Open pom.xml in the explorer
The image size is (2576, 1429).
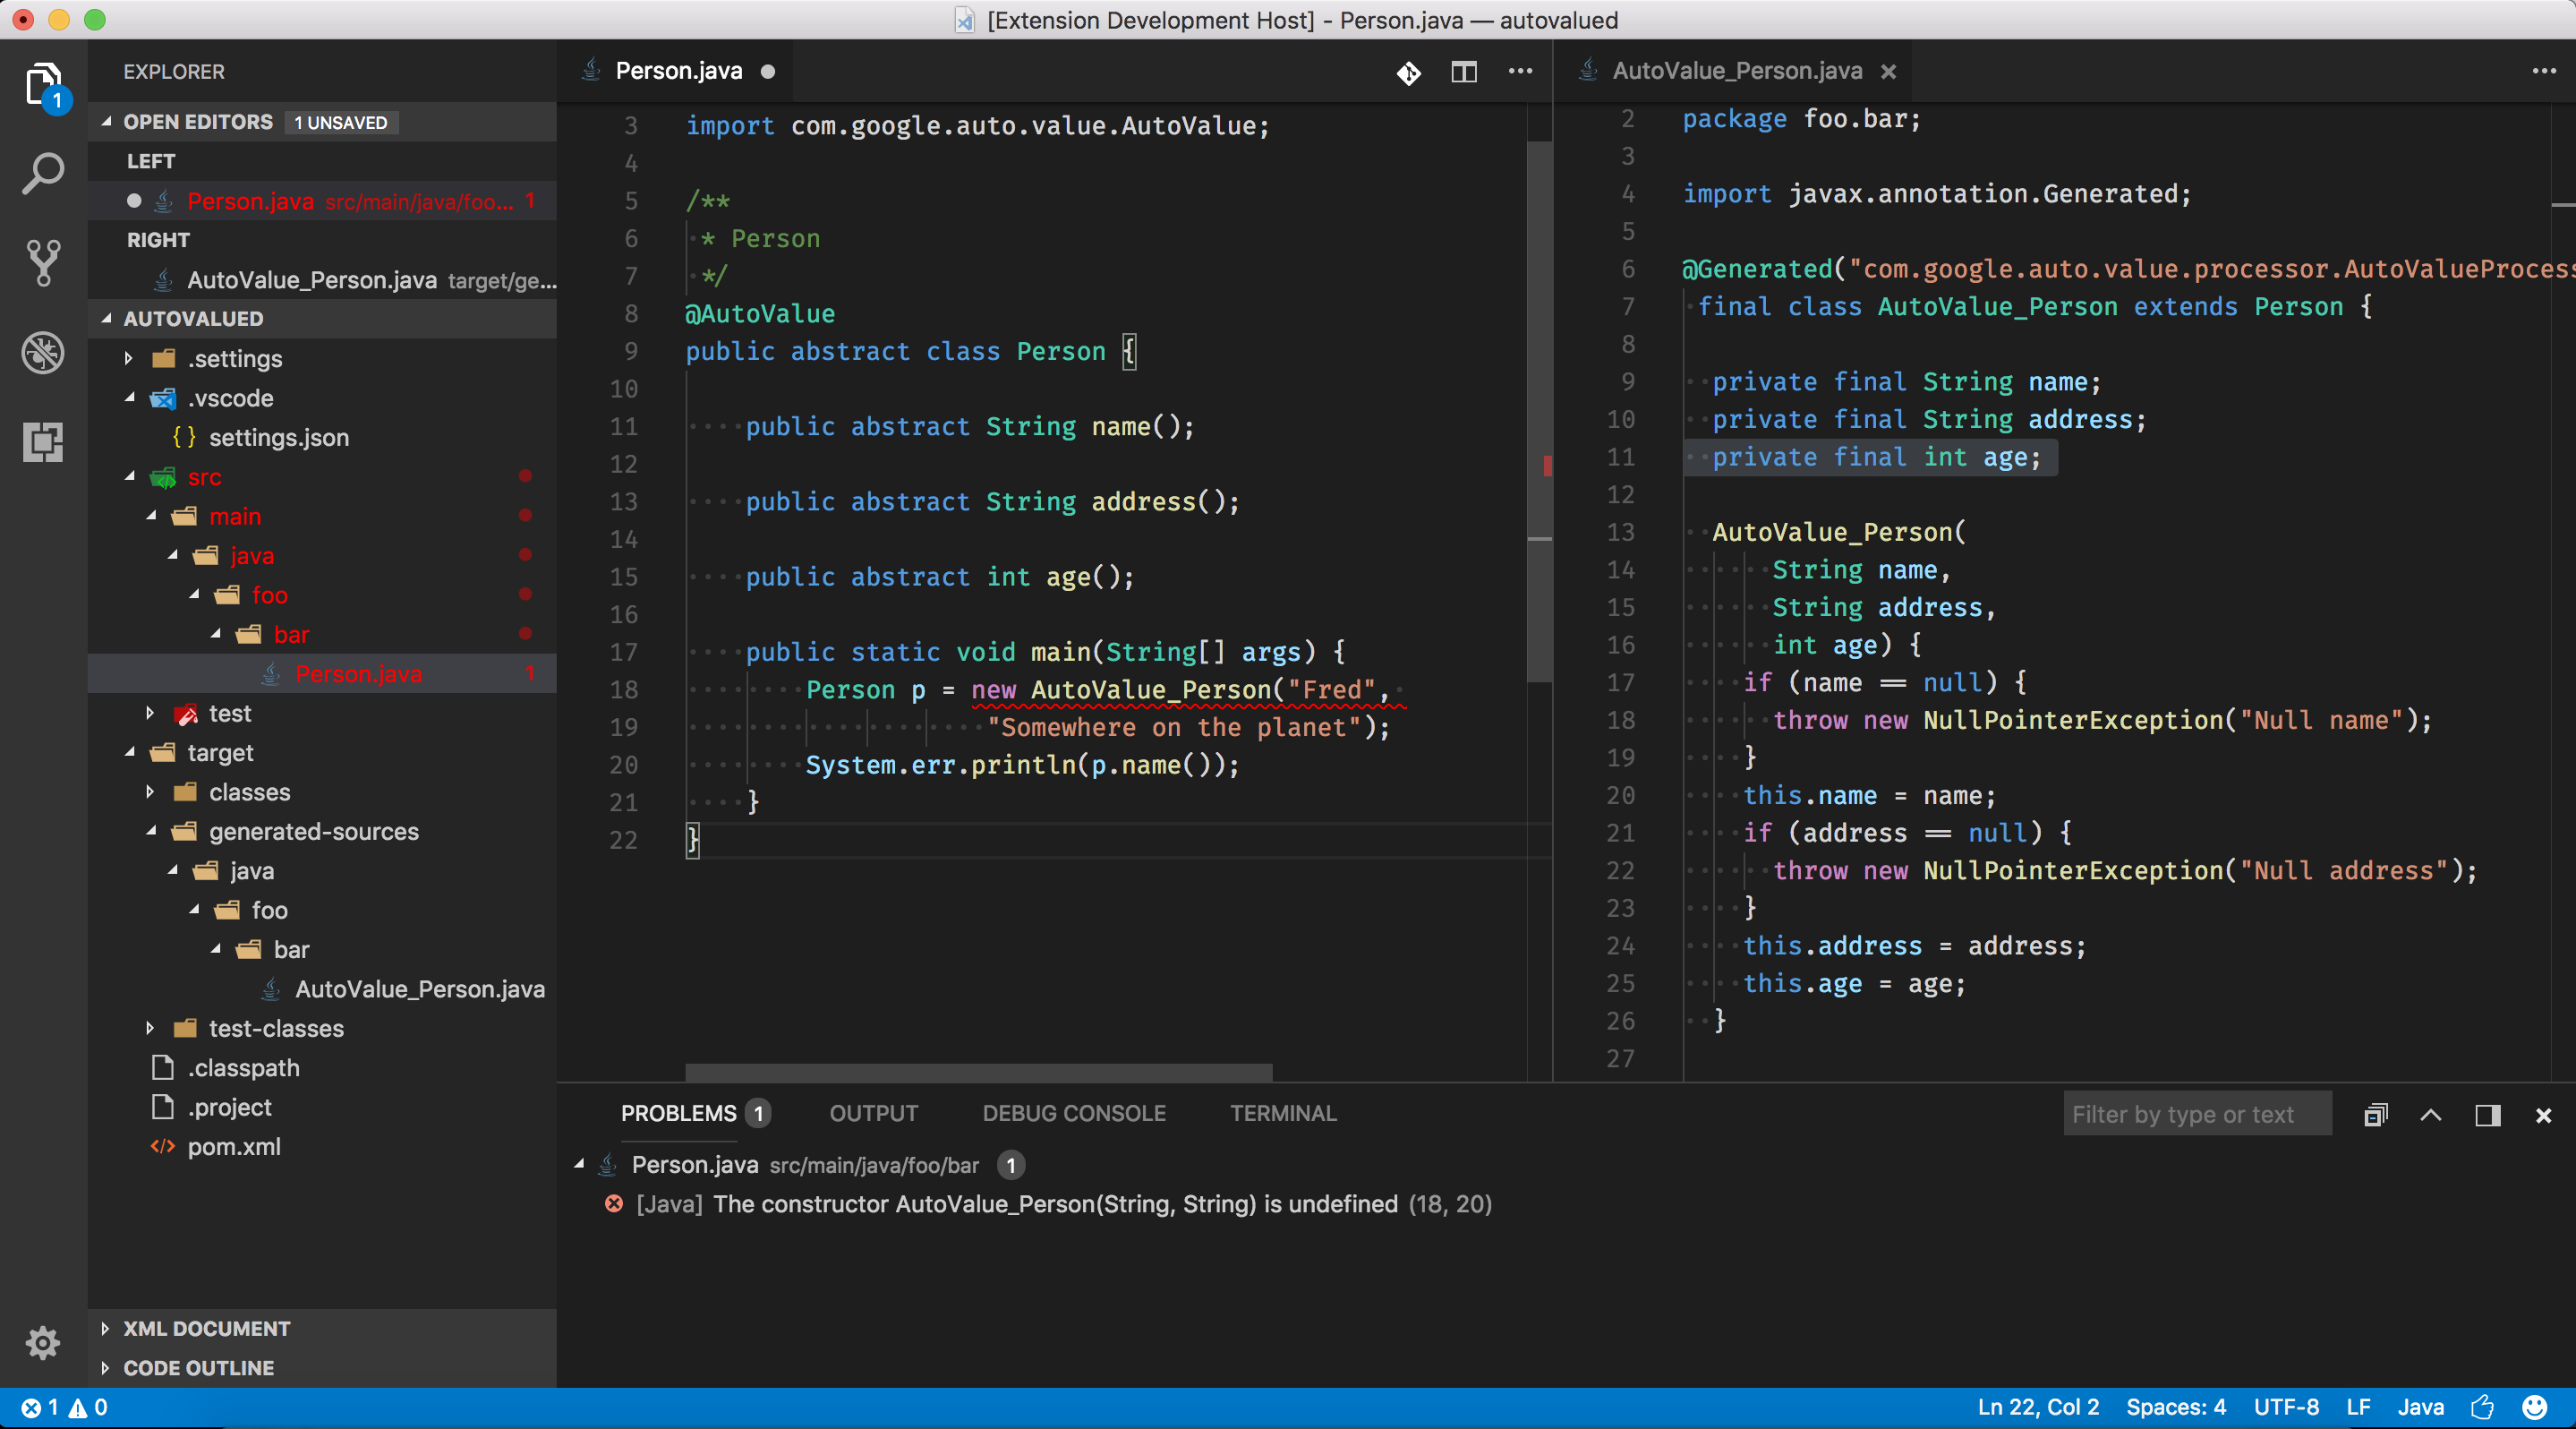pos(234,1147)
